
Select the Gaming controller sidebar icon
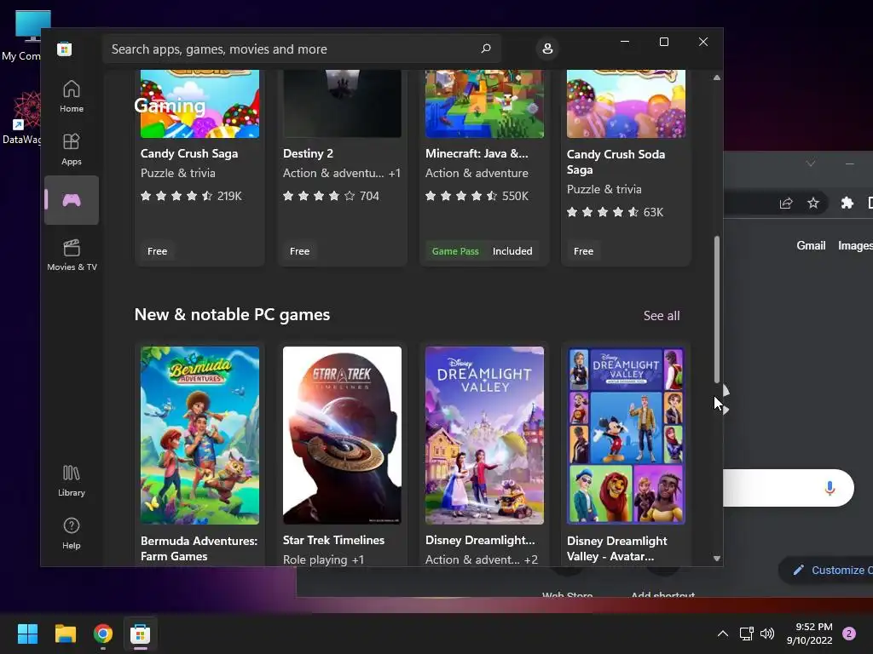[x=72, y=200]
